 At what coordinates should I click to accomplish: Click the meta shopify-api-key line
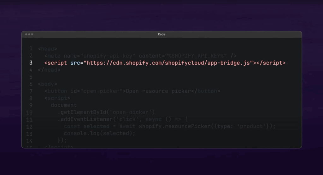point(140,56)
